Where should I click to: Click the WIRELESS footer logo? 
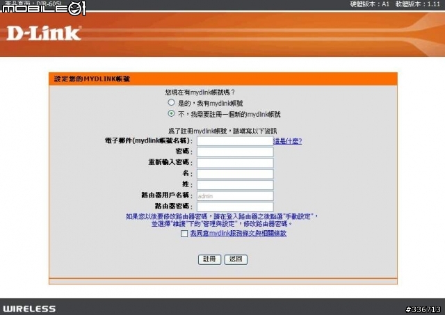29,309
